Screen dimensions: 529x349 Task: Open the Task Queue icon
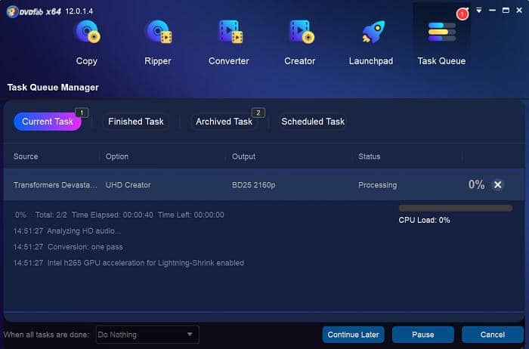pos(441,32)
